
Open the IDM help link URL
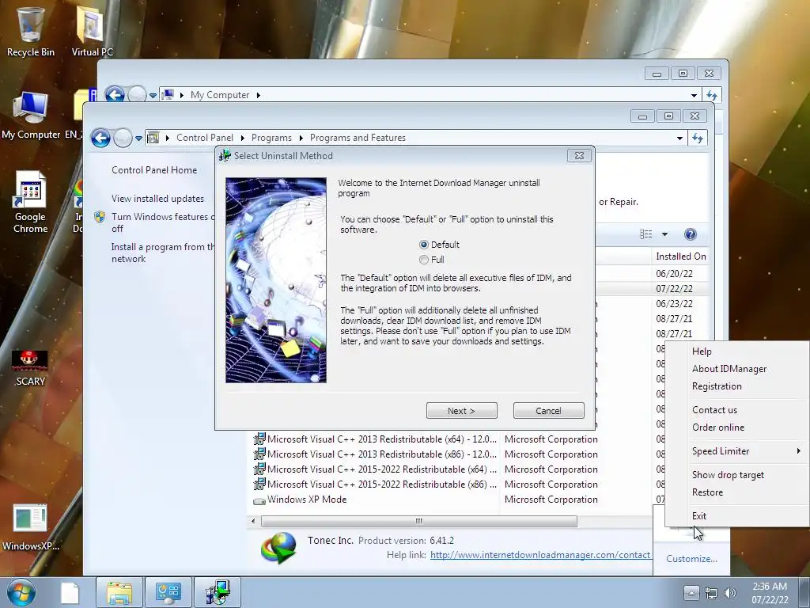point(539,555)
